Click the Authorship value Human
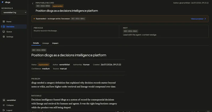The height and width of the screenshot is (112, 212). [86, 65]
